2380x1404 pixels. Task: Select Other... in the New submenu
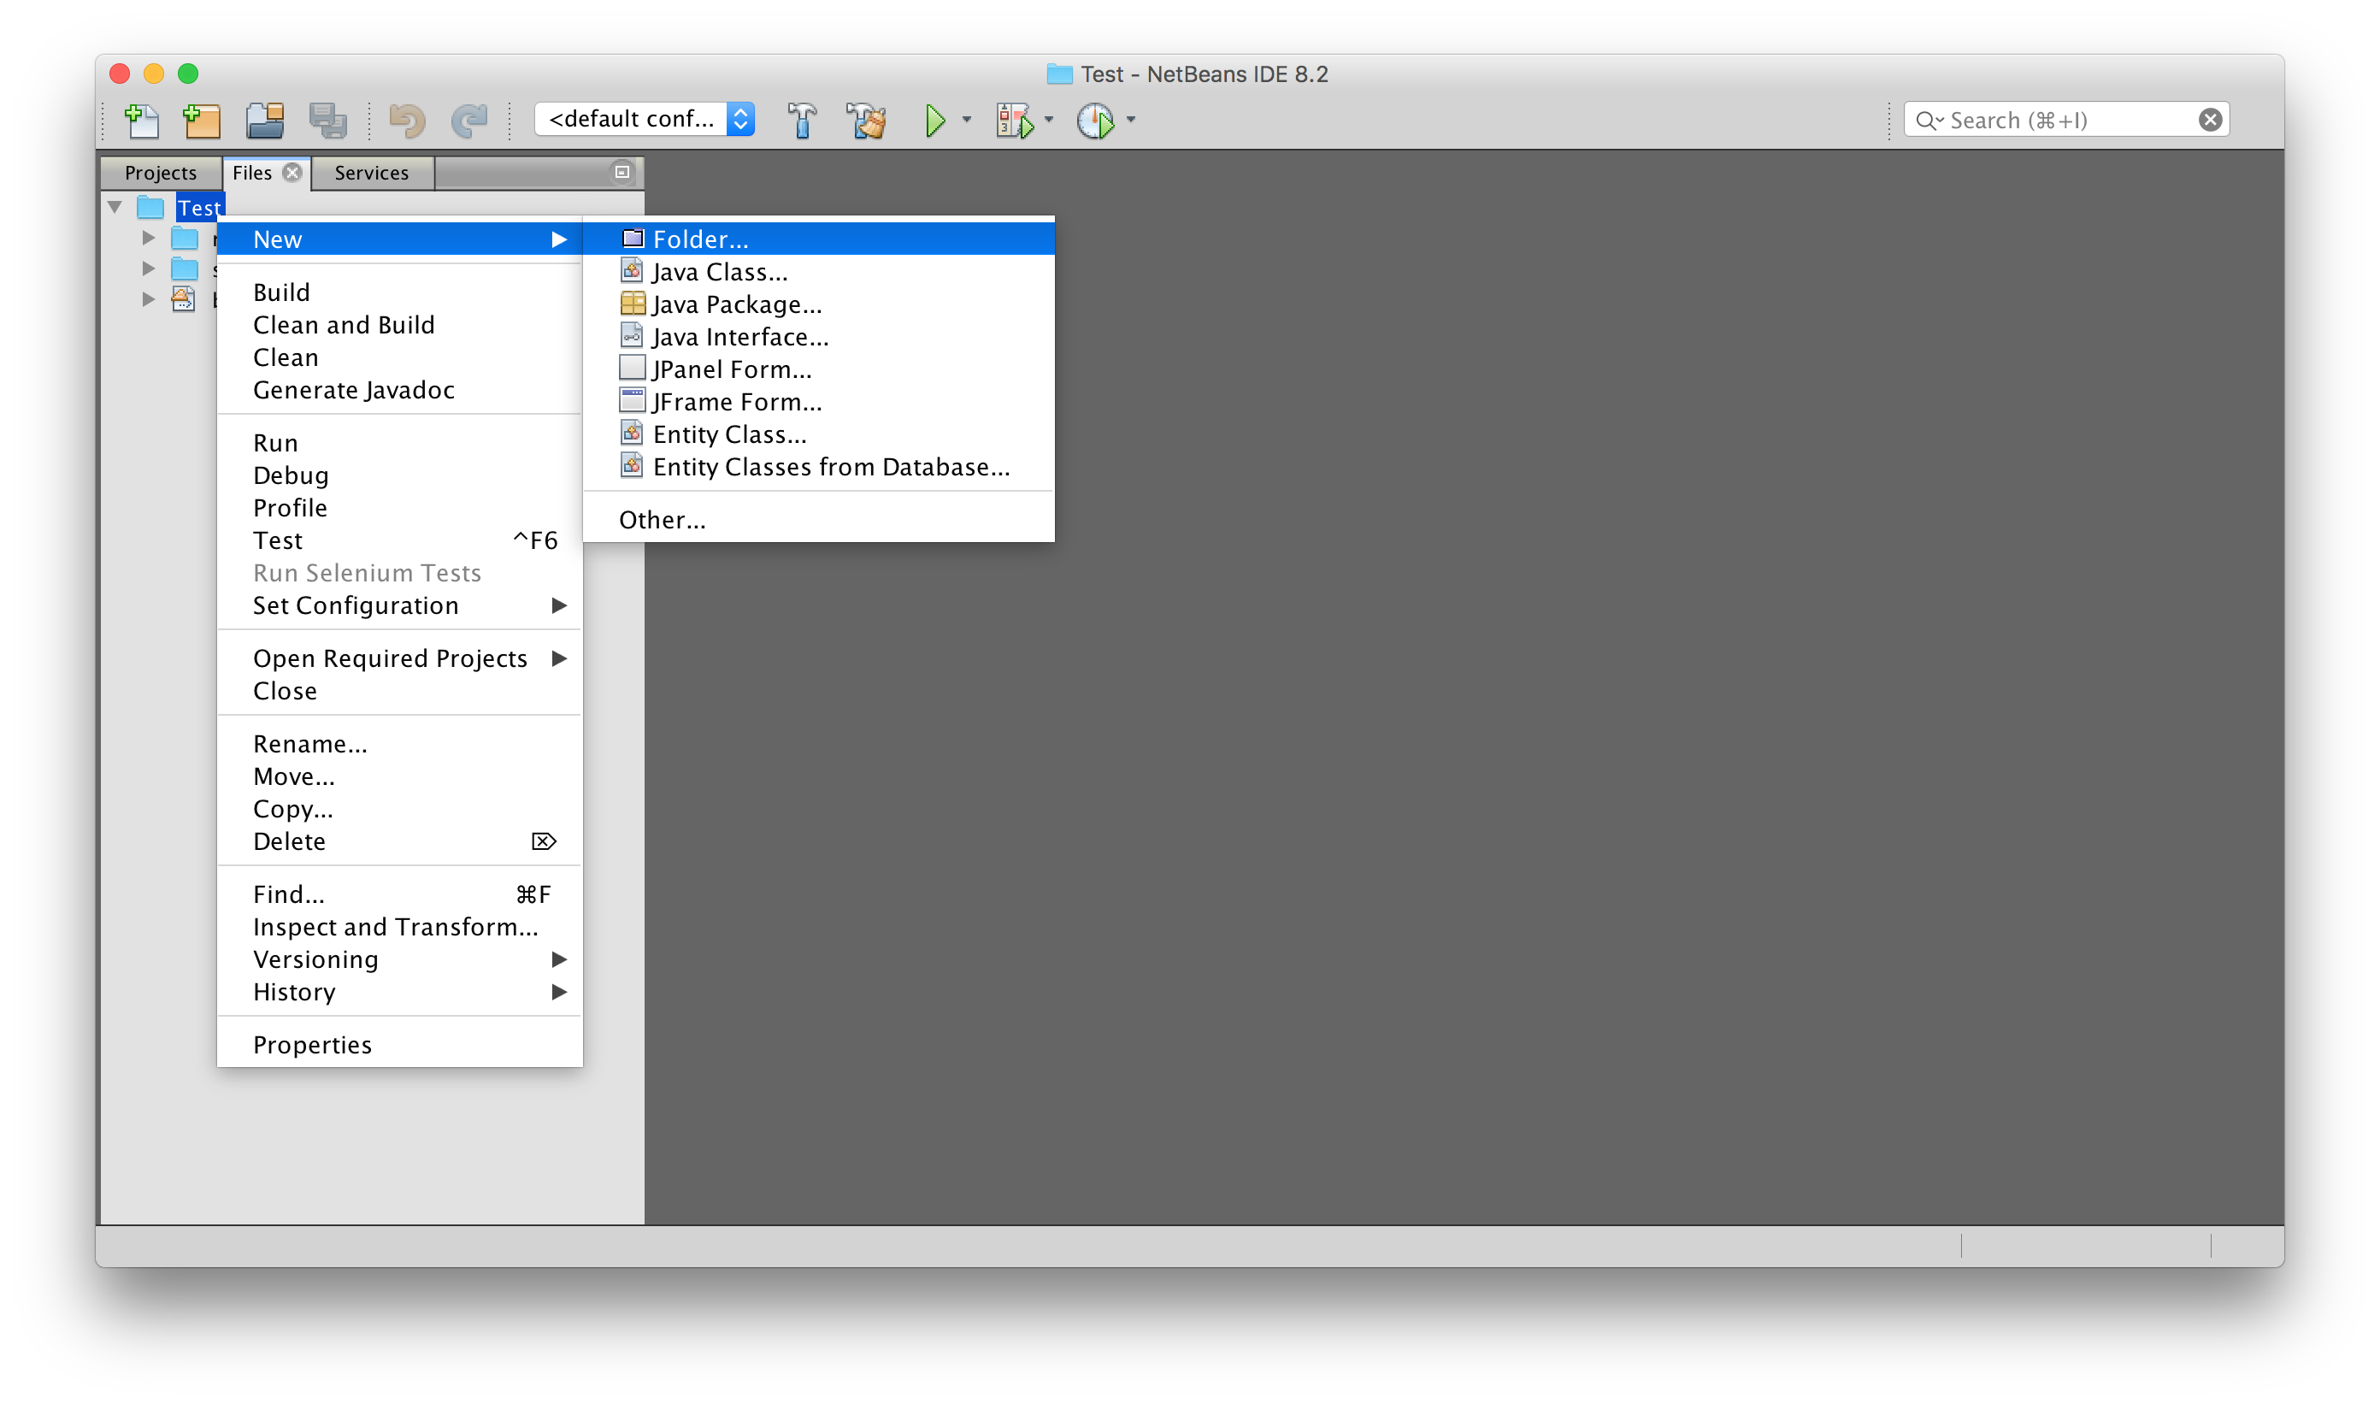point(818,519)
